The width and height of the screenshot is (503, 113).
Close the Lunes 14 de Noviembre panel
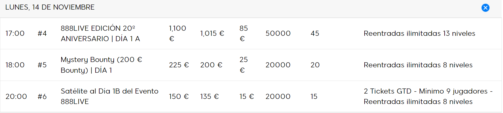click(485, 8)
